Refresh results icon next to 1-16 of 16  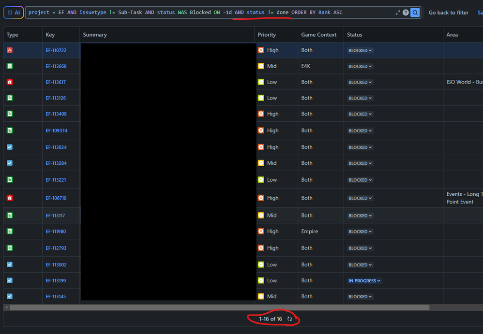(x=289, y=319)
